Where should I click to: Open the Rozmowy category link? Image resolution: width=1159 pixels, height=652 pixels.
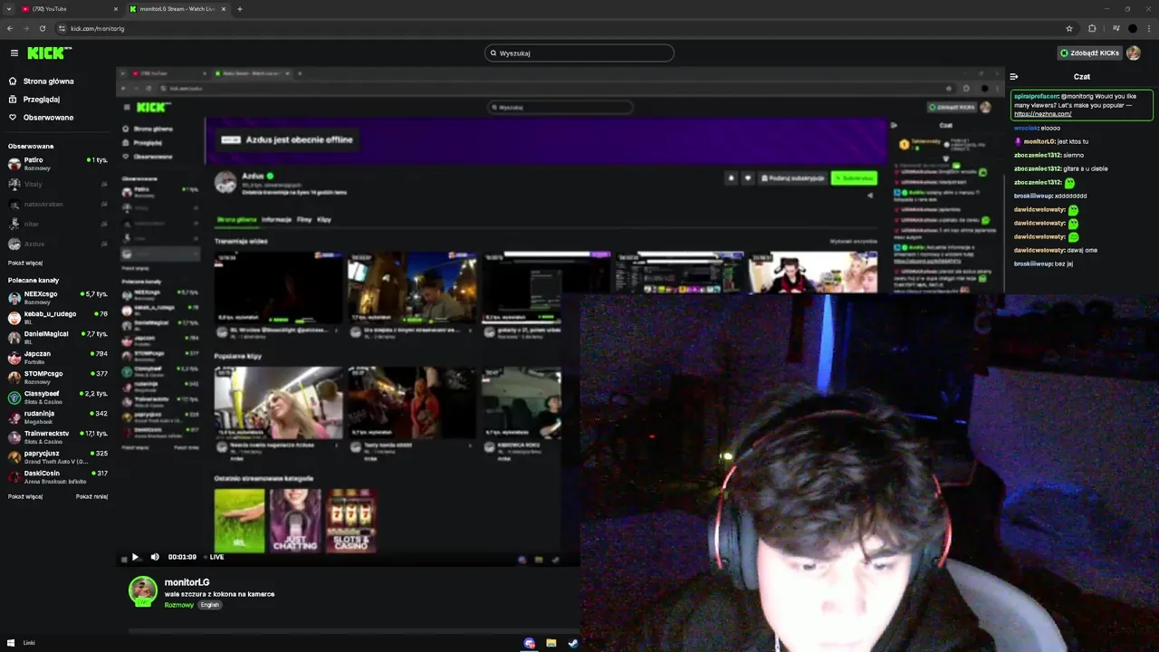click(178, 605)
